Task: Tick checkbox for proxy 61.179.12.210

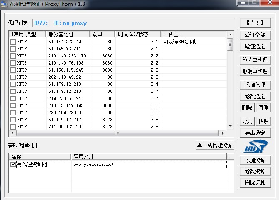Action: click(x=13, y=84)
